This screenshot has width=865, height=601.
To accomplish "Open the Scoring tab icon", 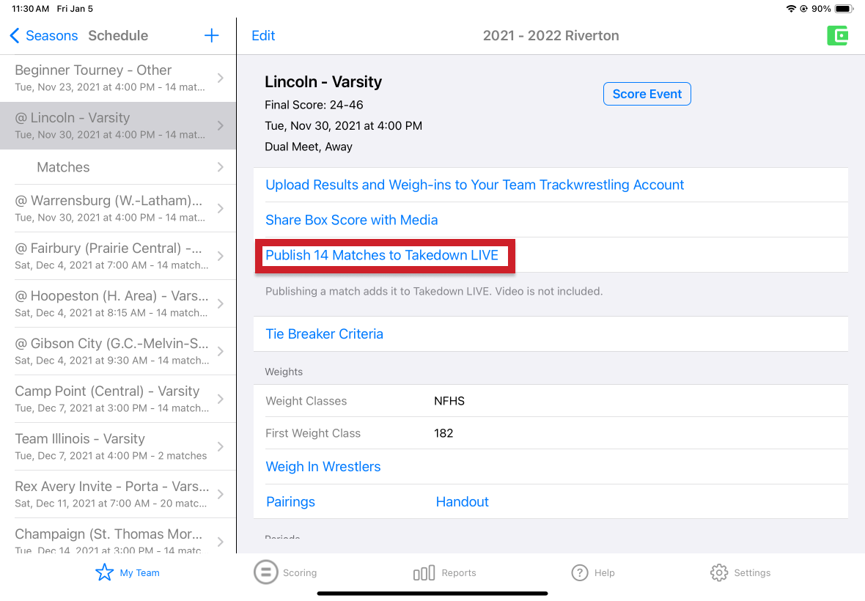I will pyautogui.click(x=265, y=572).
